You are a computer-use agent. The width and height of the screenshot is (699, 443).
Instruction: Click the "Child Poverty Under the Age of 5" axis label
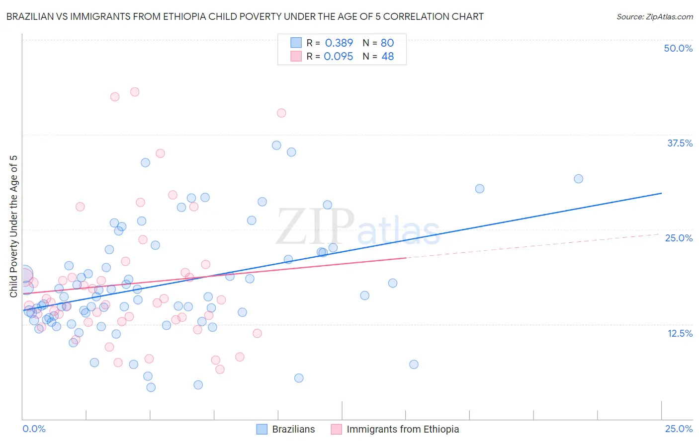(x=13, y=226)
